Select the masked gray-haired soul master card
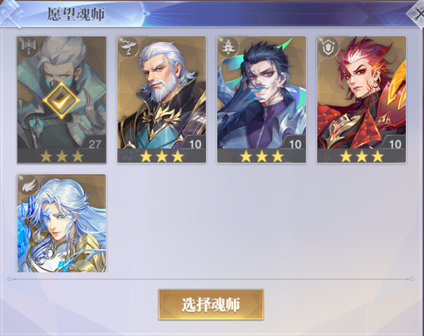424x336 pixels. click(61, 100)
